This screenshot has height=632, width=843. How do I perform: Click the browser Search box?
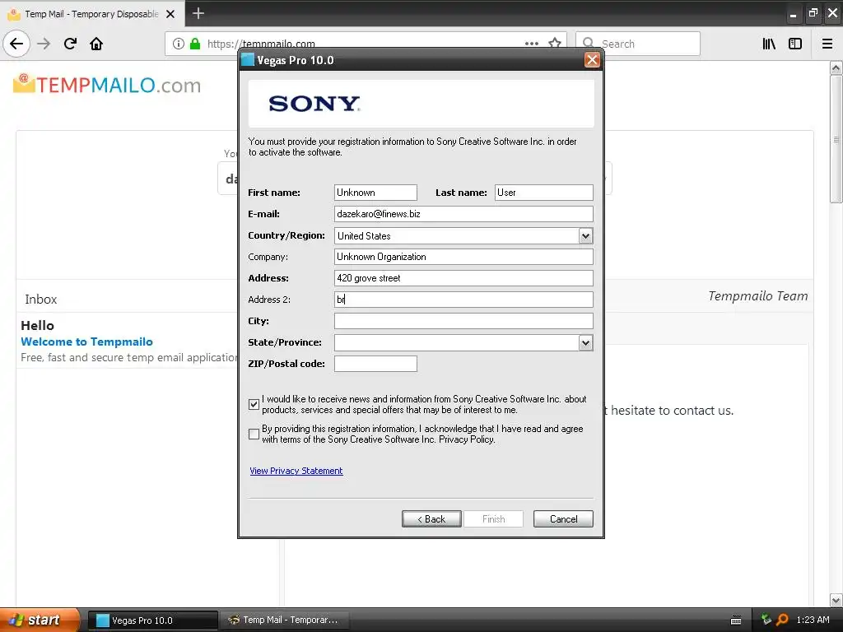[638, 44]
